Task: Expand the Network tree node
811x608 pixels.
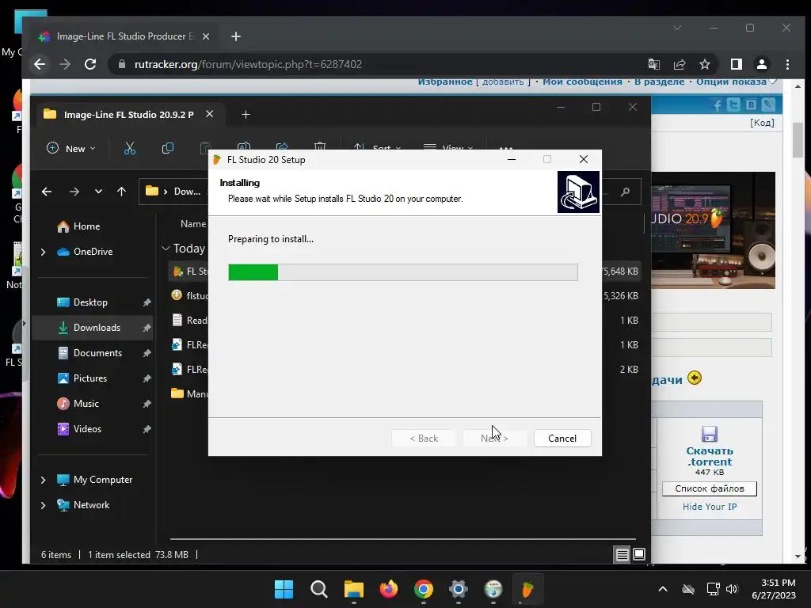Action: click(44, 505)
